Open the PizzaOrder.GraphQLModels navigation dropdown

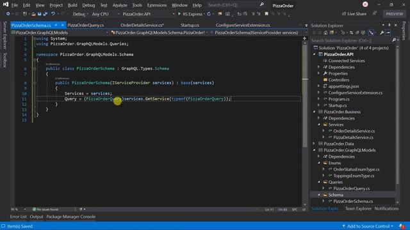(60, 33)
